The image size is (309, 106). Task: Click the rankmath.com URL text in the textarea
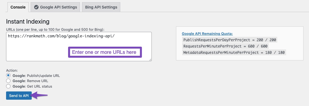pos(61,36)
